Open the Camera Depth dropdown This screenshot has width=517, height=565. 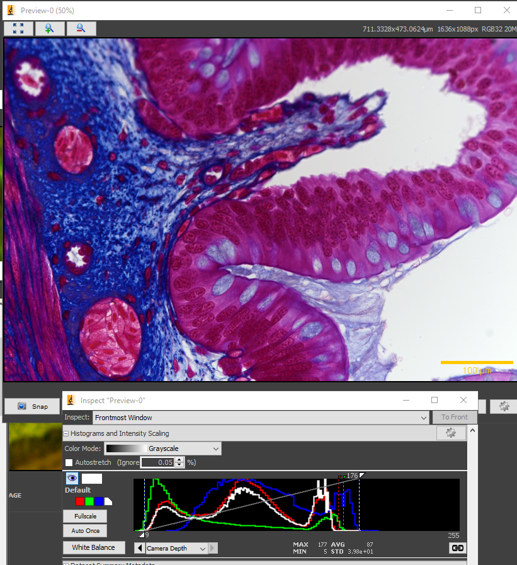click(176, 548)
